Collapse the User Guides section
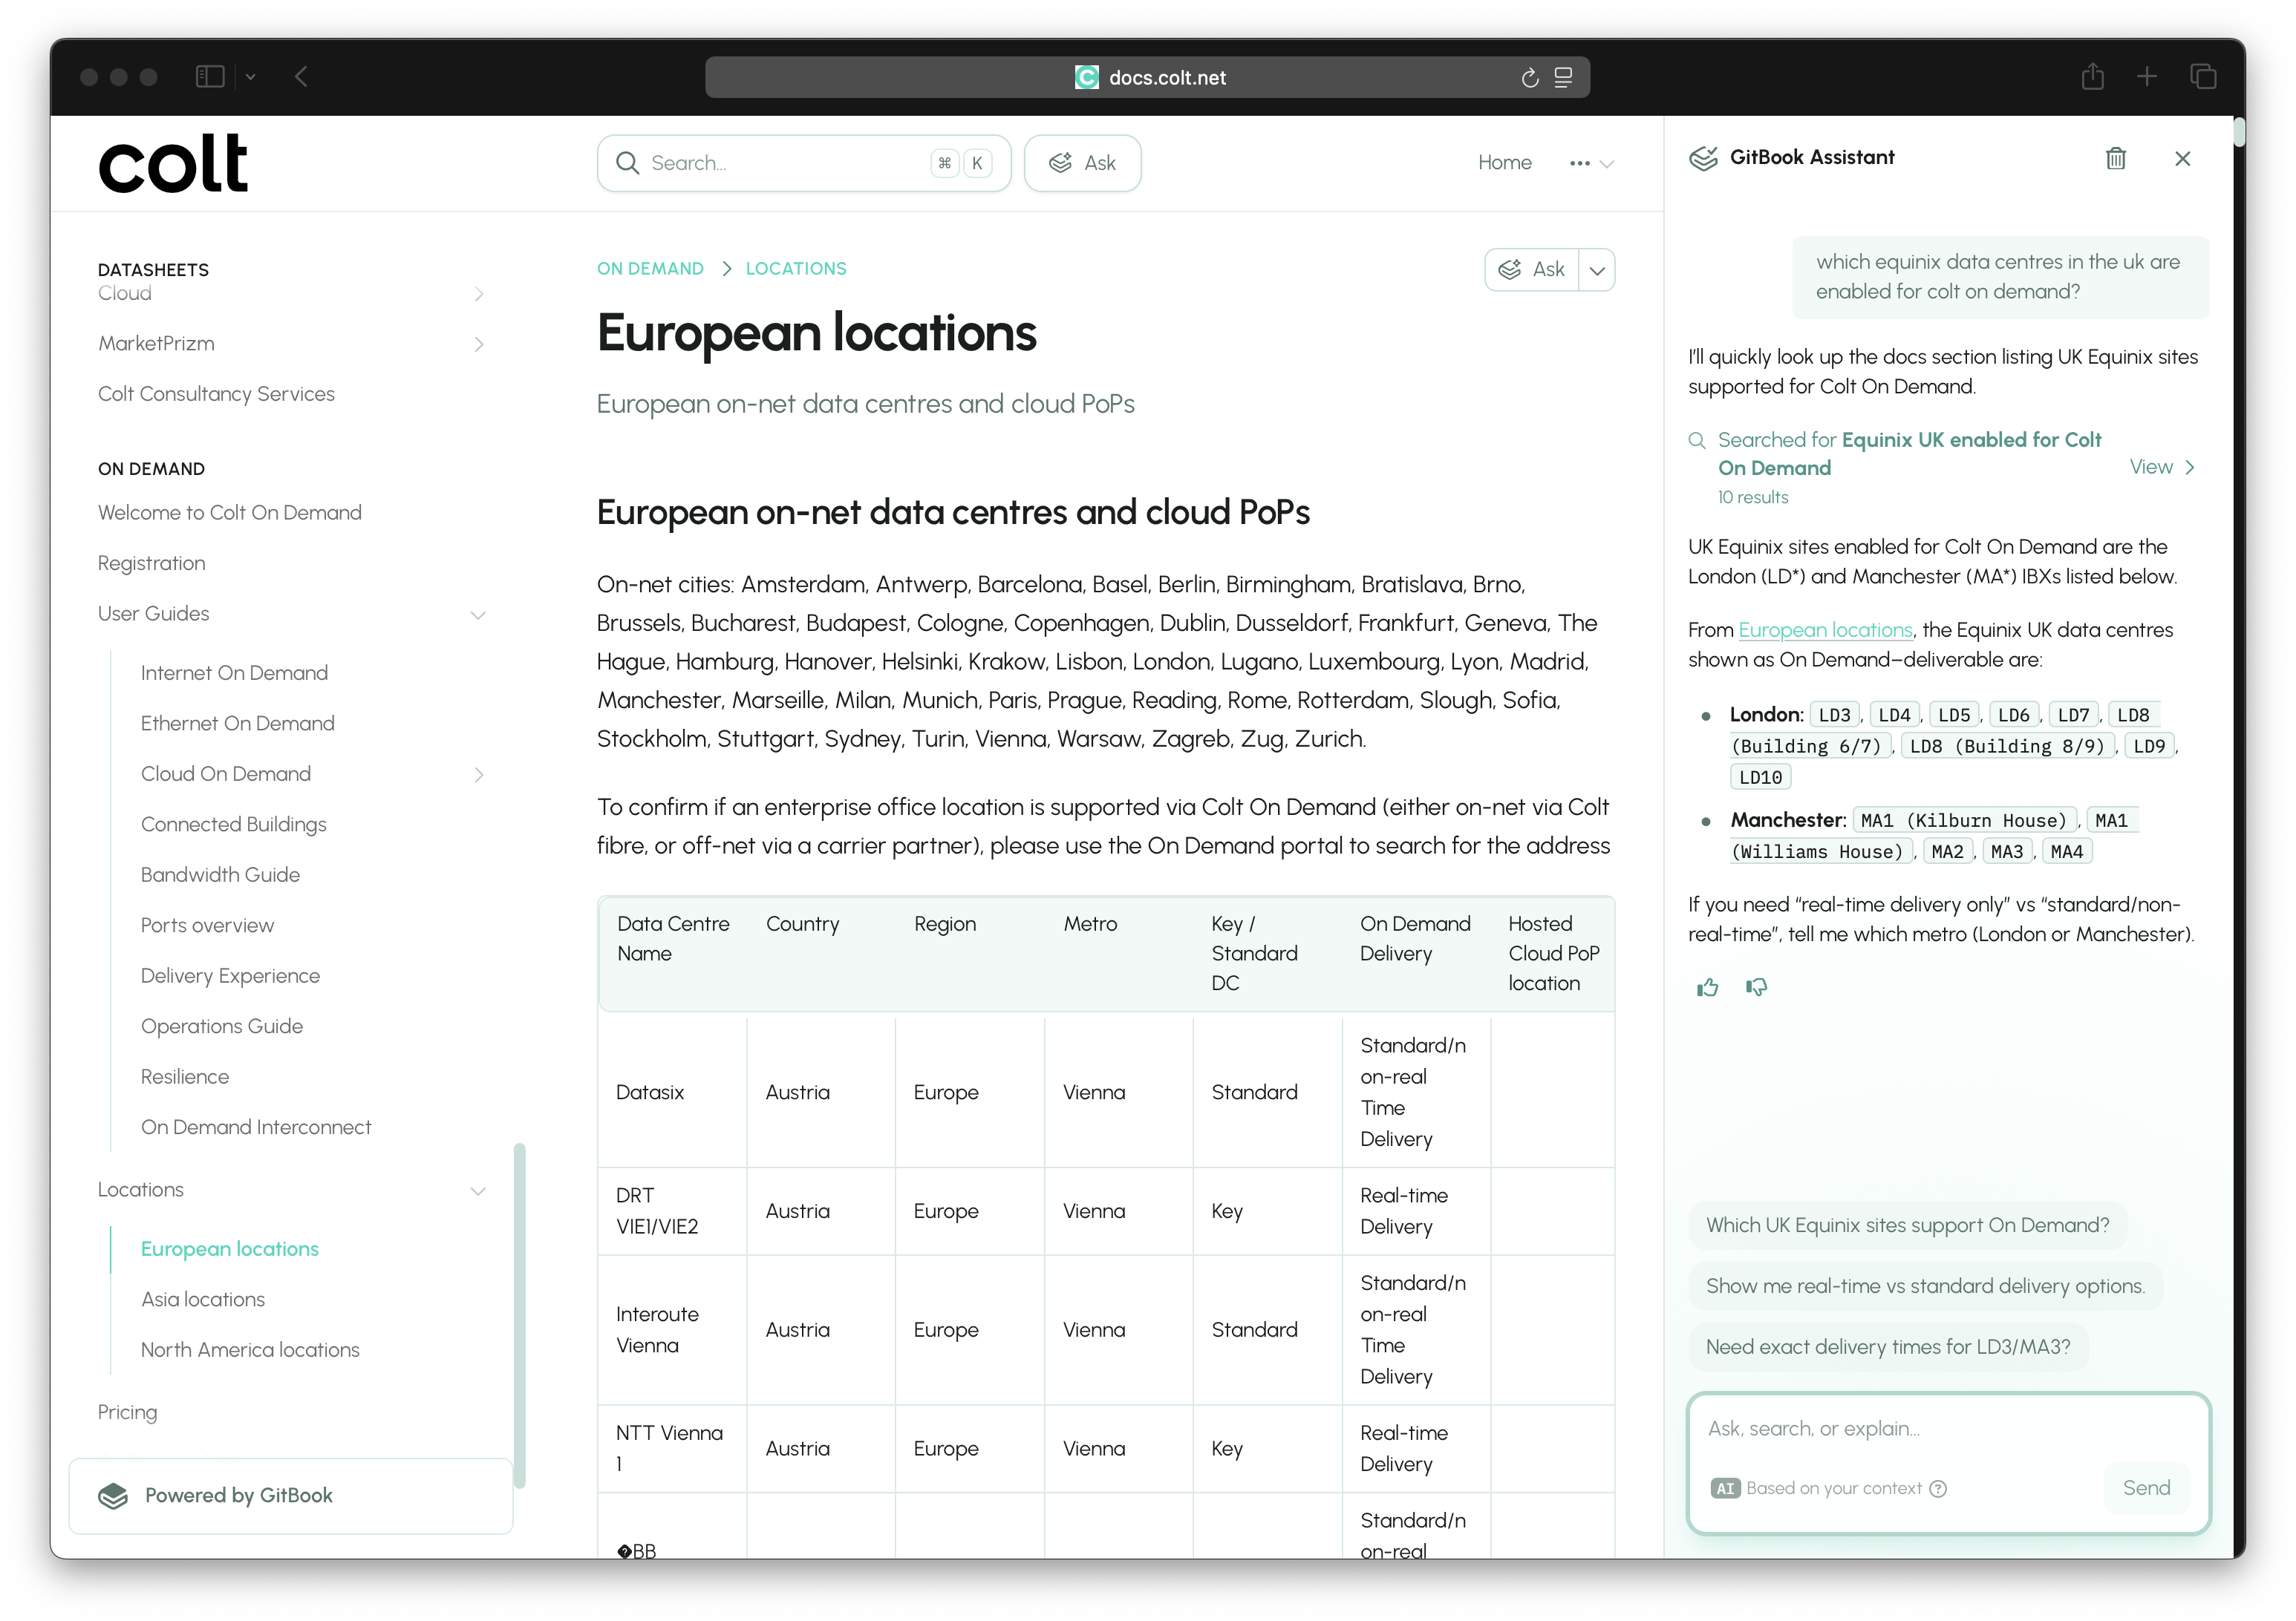2296x1621 pixels. (478, 615)
